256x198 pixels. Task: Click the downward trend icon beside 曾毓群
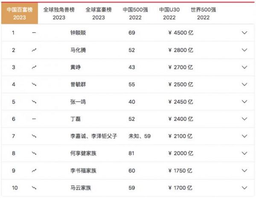(x=34, y=84)
